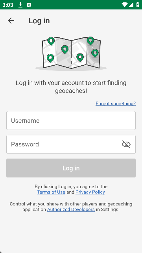Tap the bottom-left map pin on illustration

coord(50,58)
